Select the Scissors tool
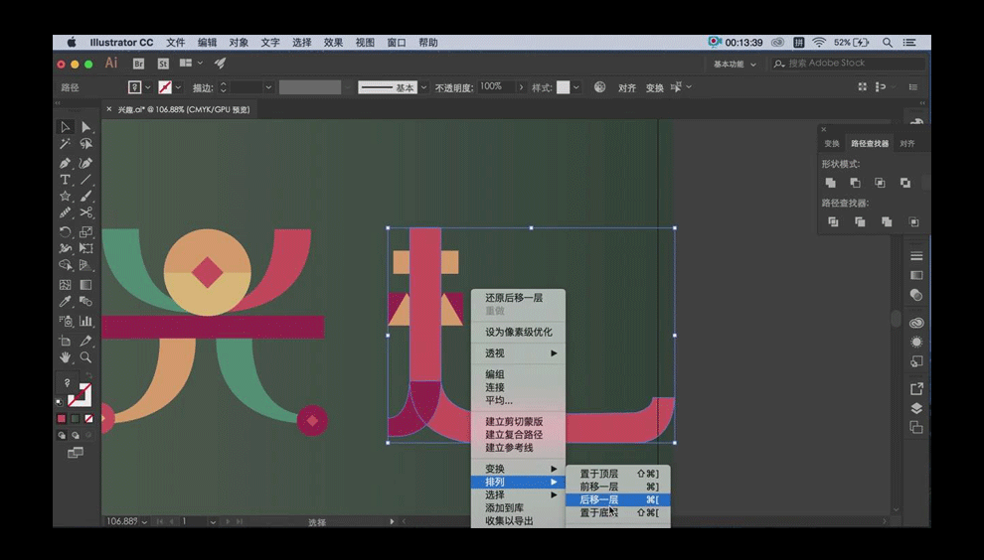 (86, 212)
